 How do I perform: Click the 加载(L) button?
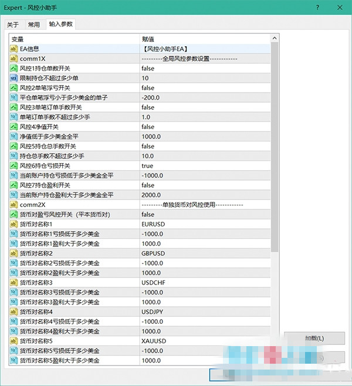pyautogui.click(x=314, y=338)
